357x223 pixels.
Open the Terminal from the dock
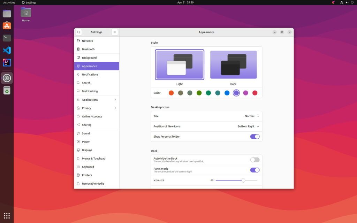point(7,38)
